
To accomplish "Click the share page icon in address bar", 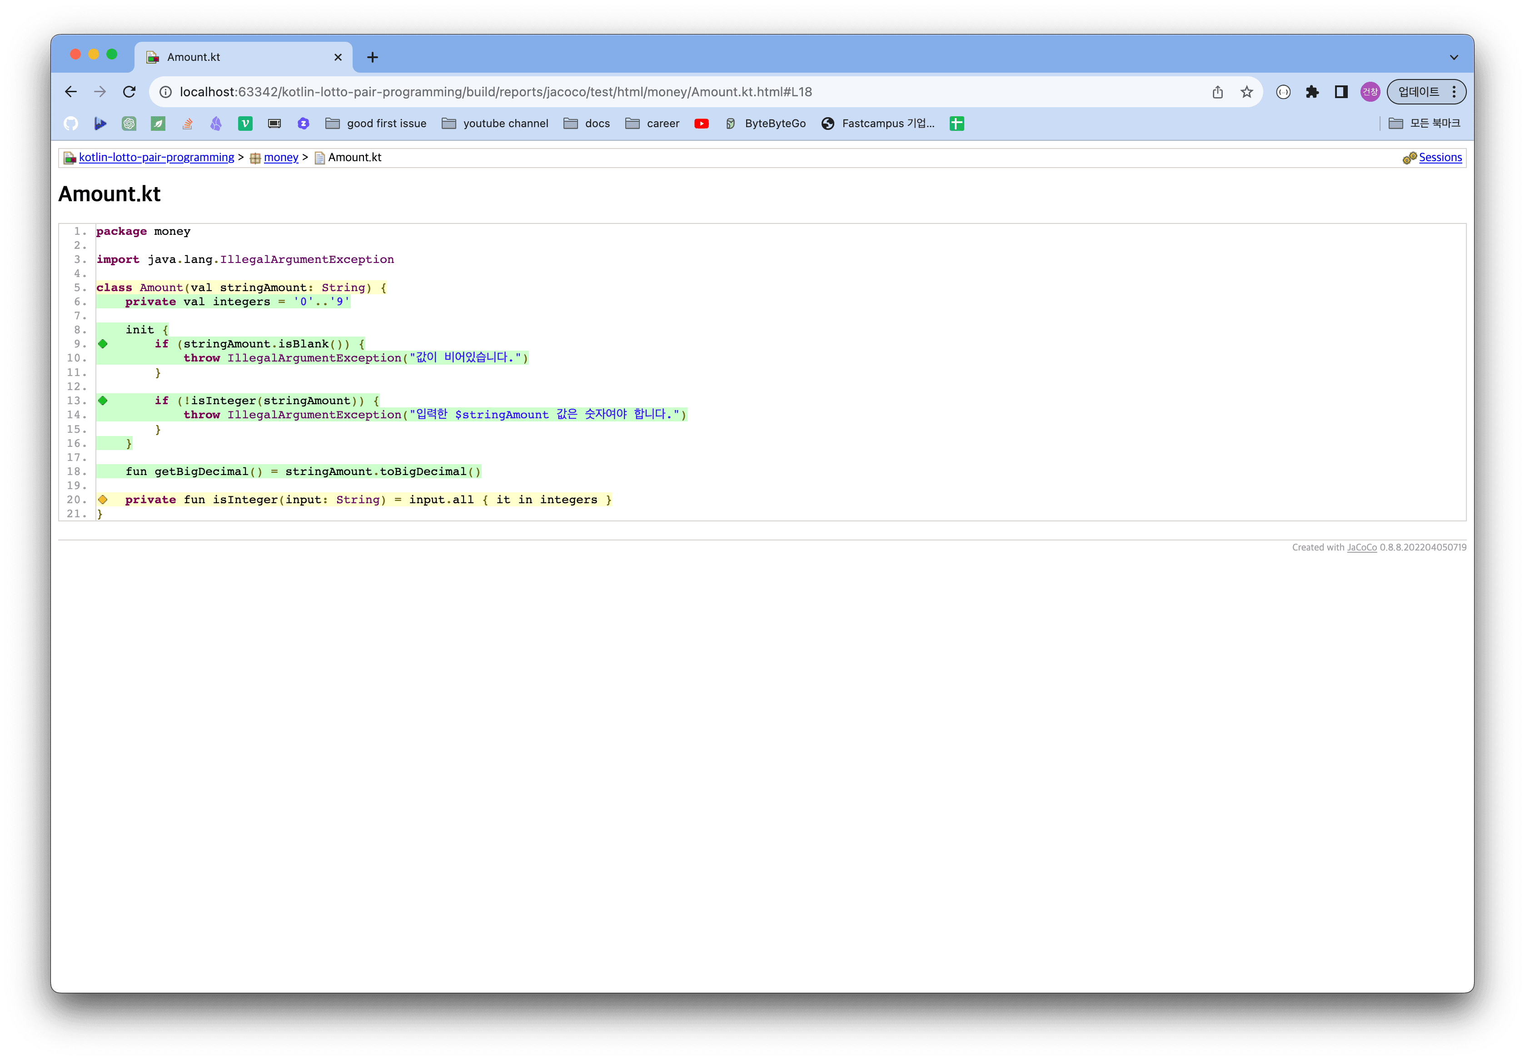I will (x=1217, y=92).
